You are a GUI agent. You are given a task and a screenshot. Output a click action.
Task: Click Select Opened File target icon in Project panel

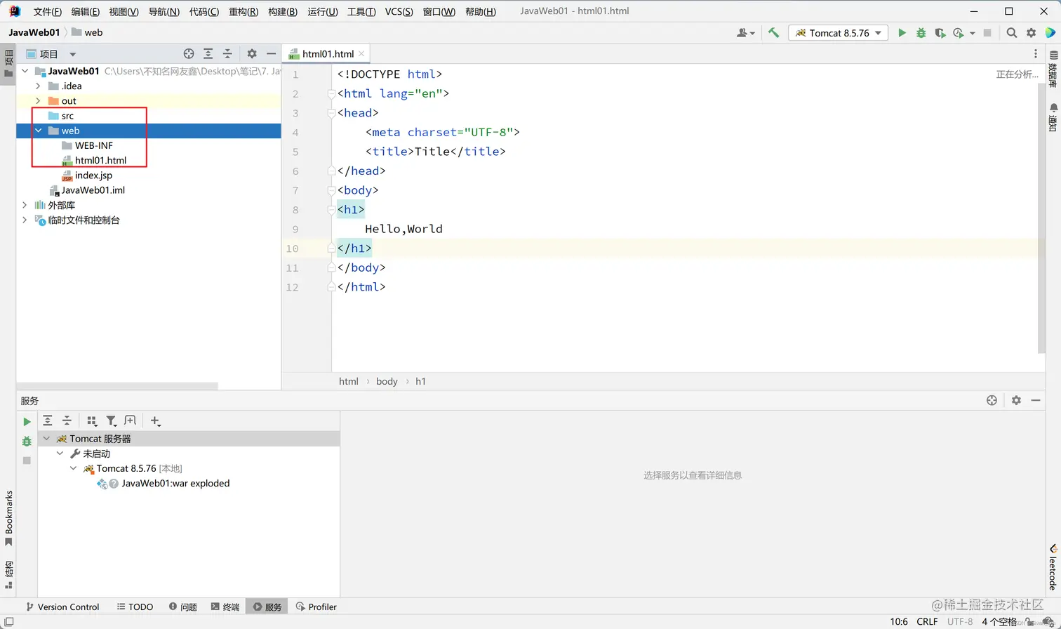189,54
